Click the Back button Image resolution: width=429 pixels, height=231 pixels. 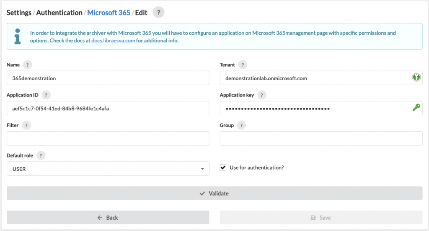pyautogui.click(x=108, y=218)
